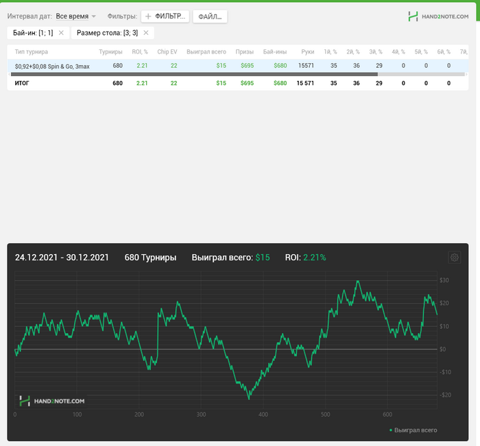Viewport: 480px width, 446px height.
Task: Open the Все время date interval dropdown
Action: pos(75,16)
